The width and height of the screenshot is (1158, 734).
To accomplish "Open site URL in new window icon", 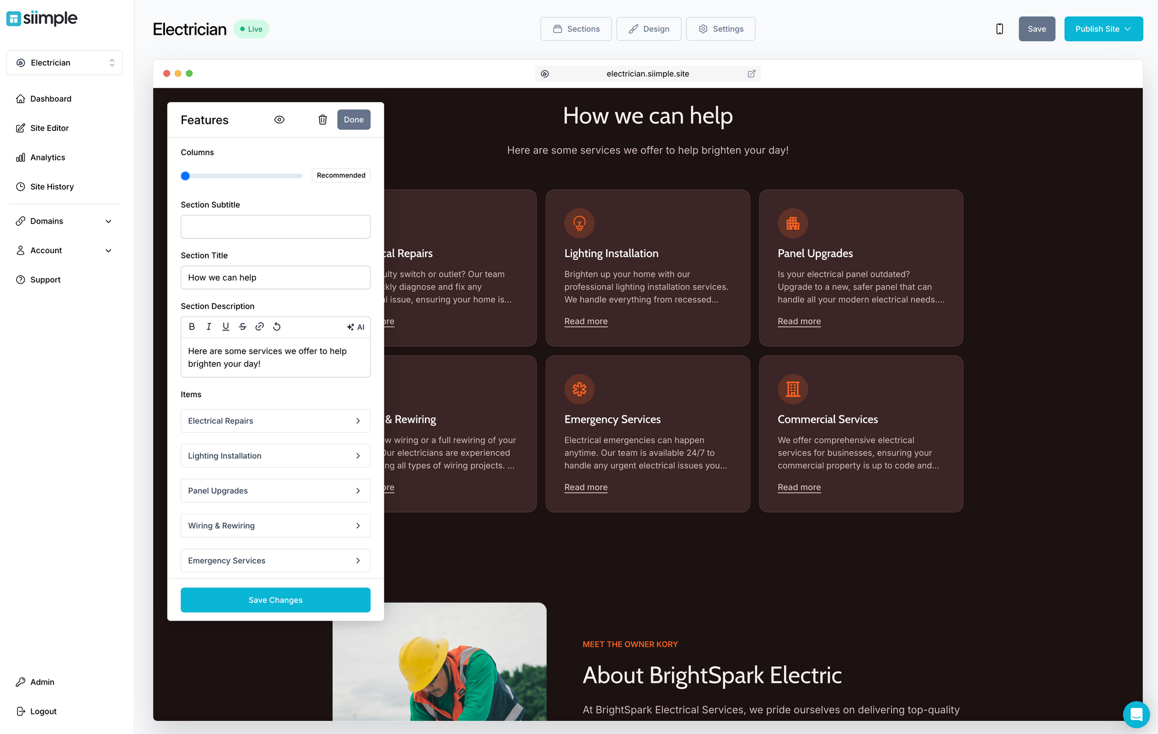I will tap(752, 74).
